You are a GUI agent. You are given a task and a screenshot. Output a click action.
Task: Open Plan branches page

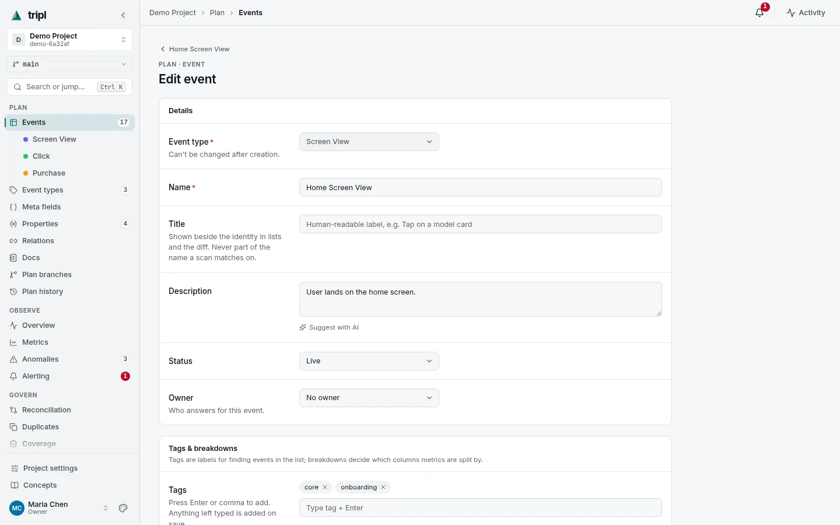pos(69,275)
